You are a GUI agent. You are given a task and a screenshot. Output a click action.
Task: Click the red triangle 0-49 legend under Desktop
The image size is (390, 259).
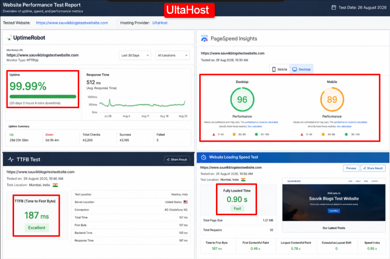[x=214, y=134]
